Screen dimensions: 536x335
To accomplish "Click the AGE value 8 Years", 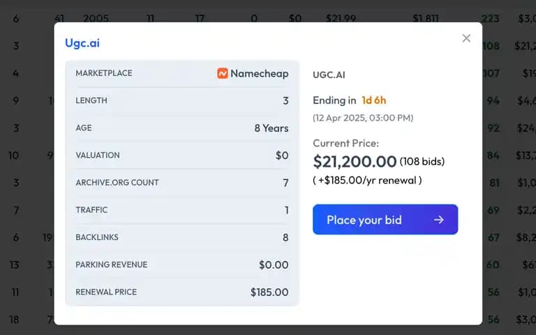I will point(271,128).
